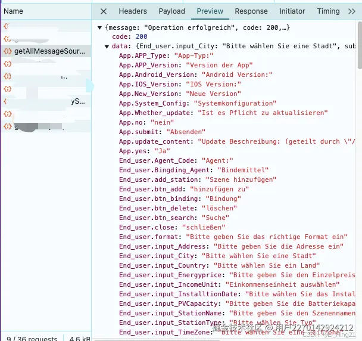Select the request ending in yS...

46,101
